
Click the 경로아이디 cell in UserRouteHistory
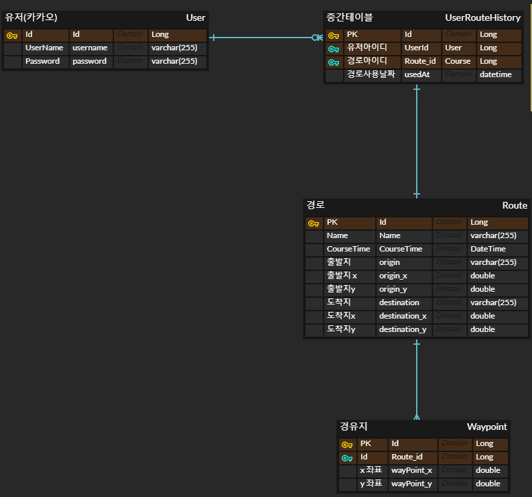click(x=373, y=62)
